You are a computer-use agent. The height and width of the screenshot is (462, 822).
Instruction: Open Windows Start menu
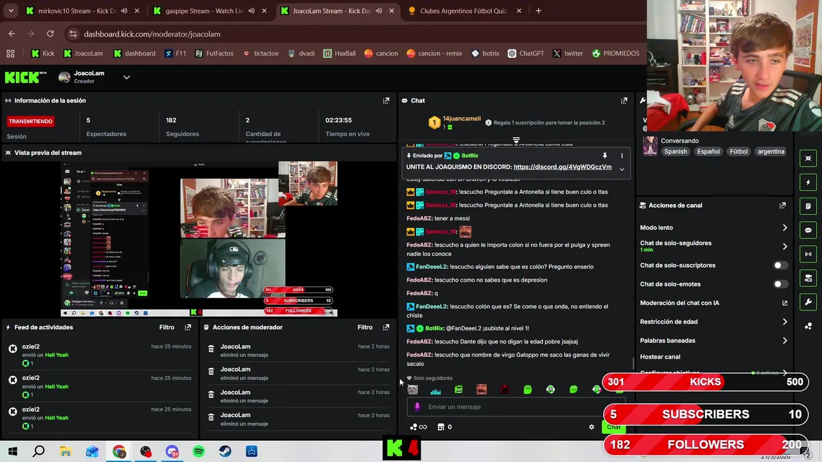[x=12, y=452]
